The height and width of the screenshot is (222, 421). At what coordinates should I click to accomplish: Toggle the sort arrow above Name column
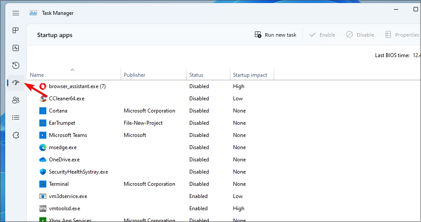(x=72, y=70)
